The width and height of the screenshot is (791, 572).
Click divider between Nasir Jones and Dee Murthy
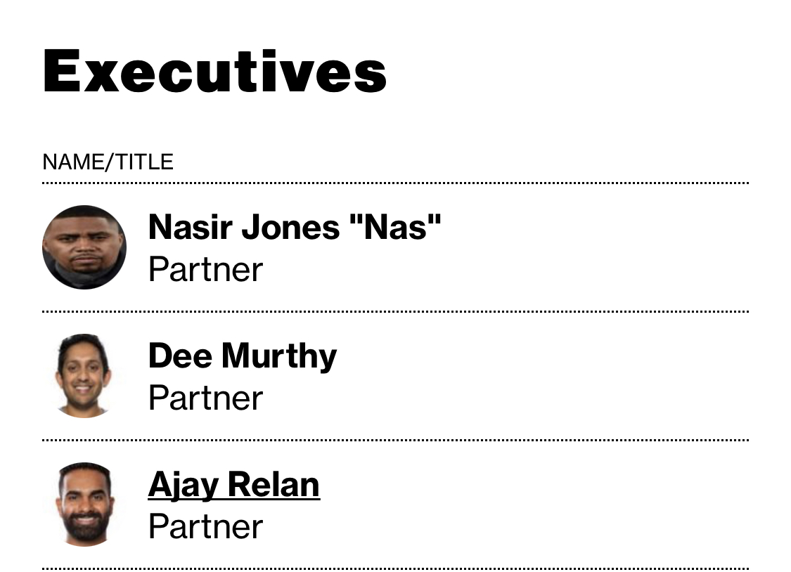click(x=395, y=311)
